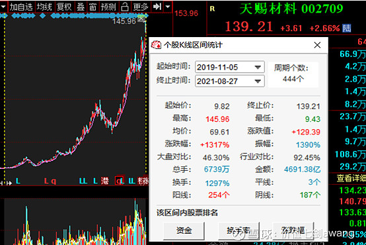The height and width of the screenshot is (245, 366).
Task: Click the arrow icon left of bottom markers
Action: [9, 183]
